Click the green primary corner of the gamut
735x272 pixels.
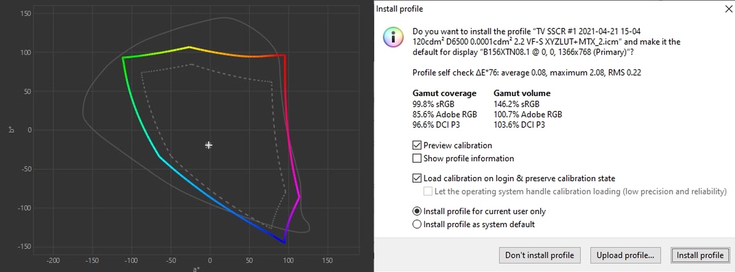coord(123,57)
